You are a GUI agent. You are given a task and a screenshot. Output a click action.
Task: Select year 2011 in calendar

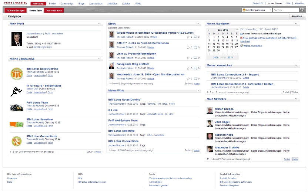pos(230,57)
